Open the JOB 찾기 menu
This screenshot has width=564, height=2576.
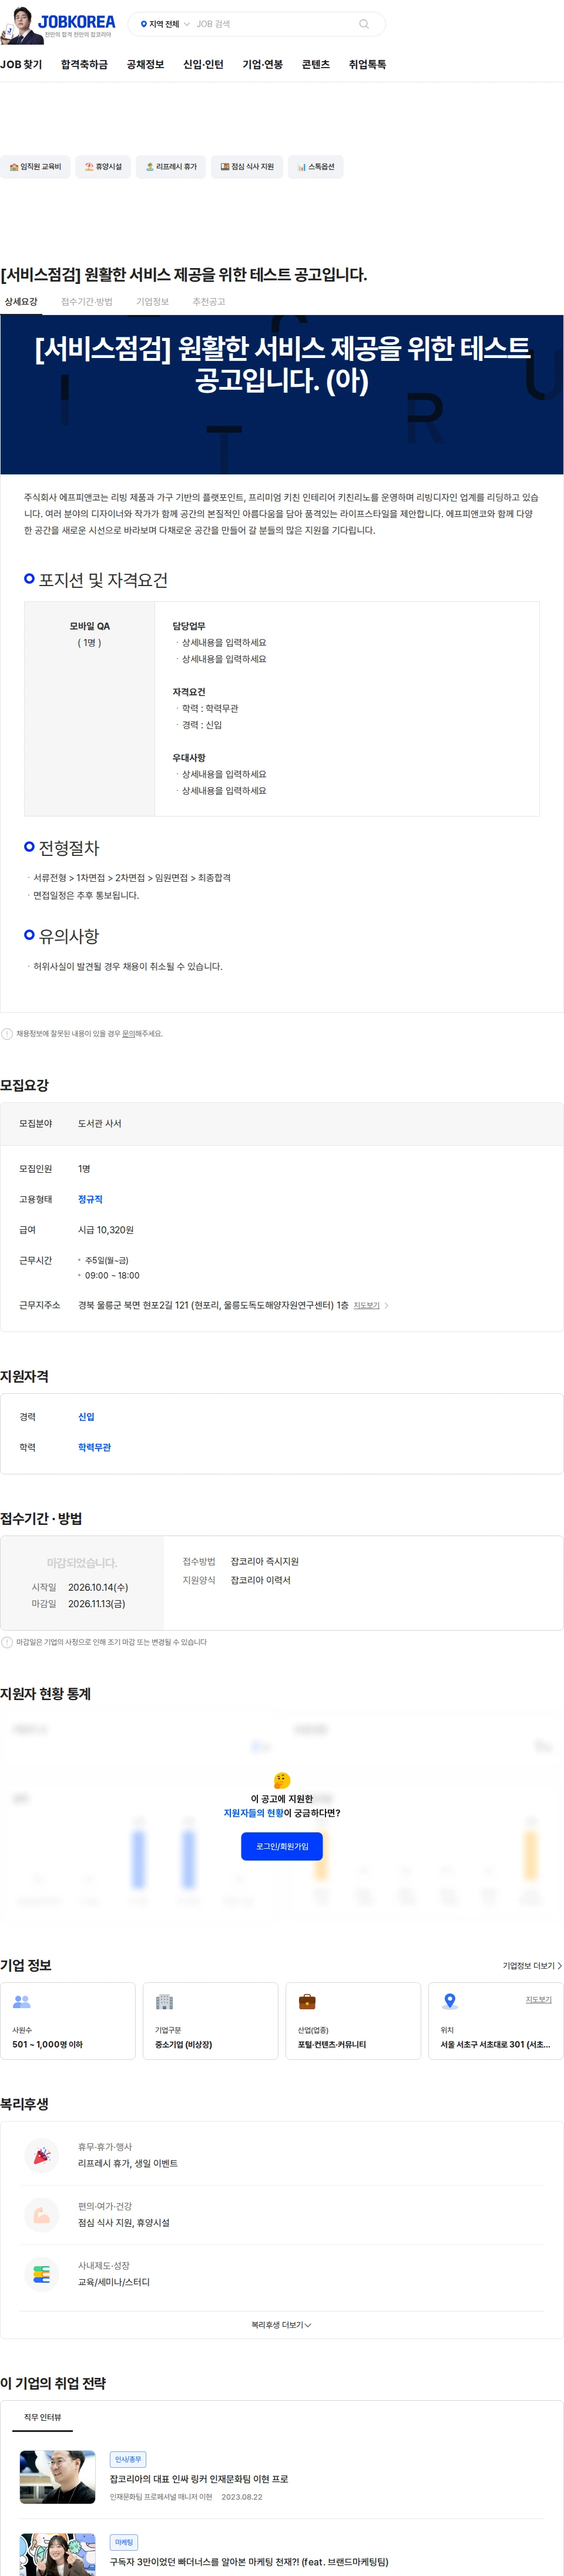[x=21, y=64]
